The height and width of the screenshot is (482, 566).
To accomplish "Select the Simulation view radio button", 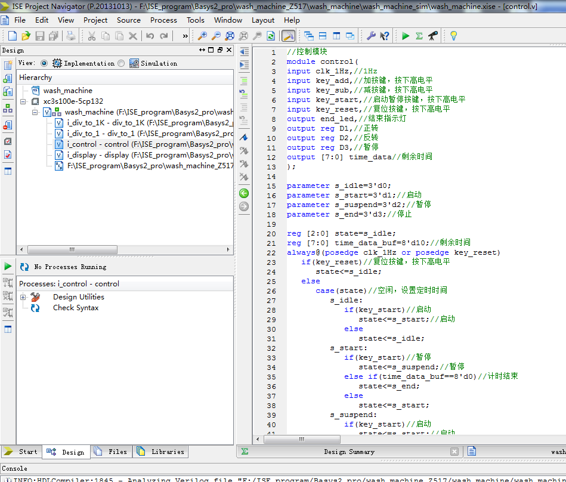I will 121,63.
